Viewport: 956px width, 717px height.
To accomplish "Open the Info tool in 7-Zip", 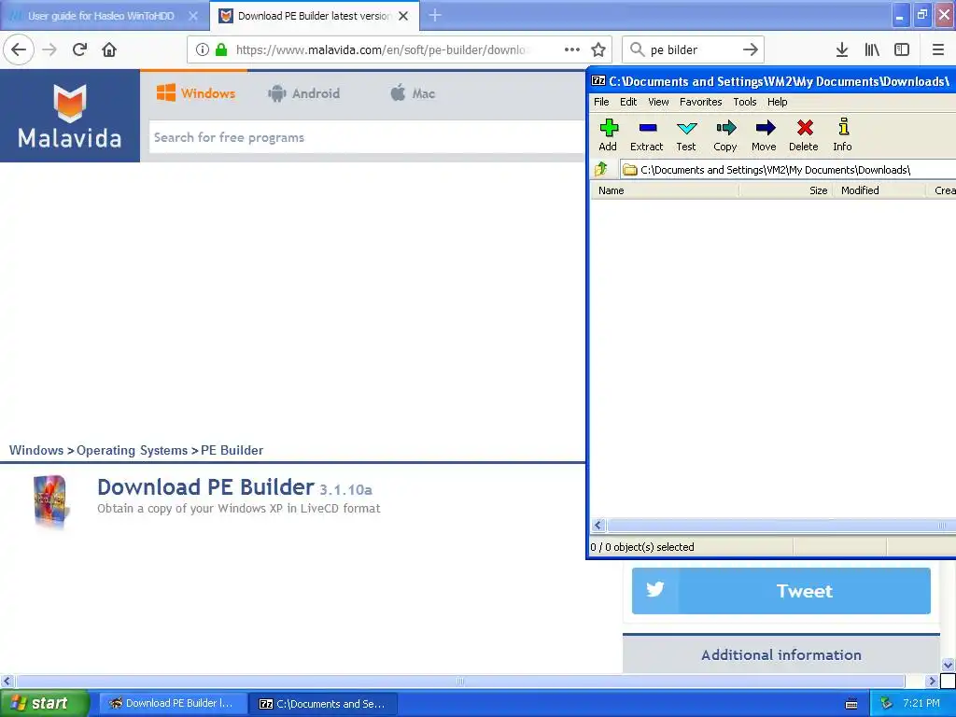I will pos(843,134).
